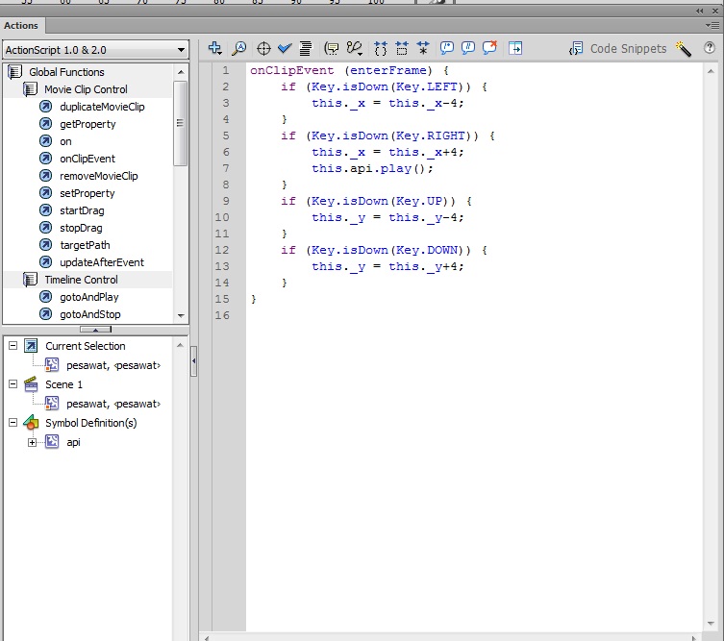Collapse the Scene 1 node

12,384
